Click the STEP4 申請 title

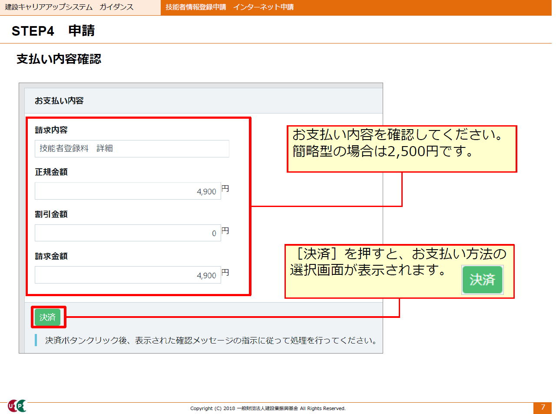(53, 31)
